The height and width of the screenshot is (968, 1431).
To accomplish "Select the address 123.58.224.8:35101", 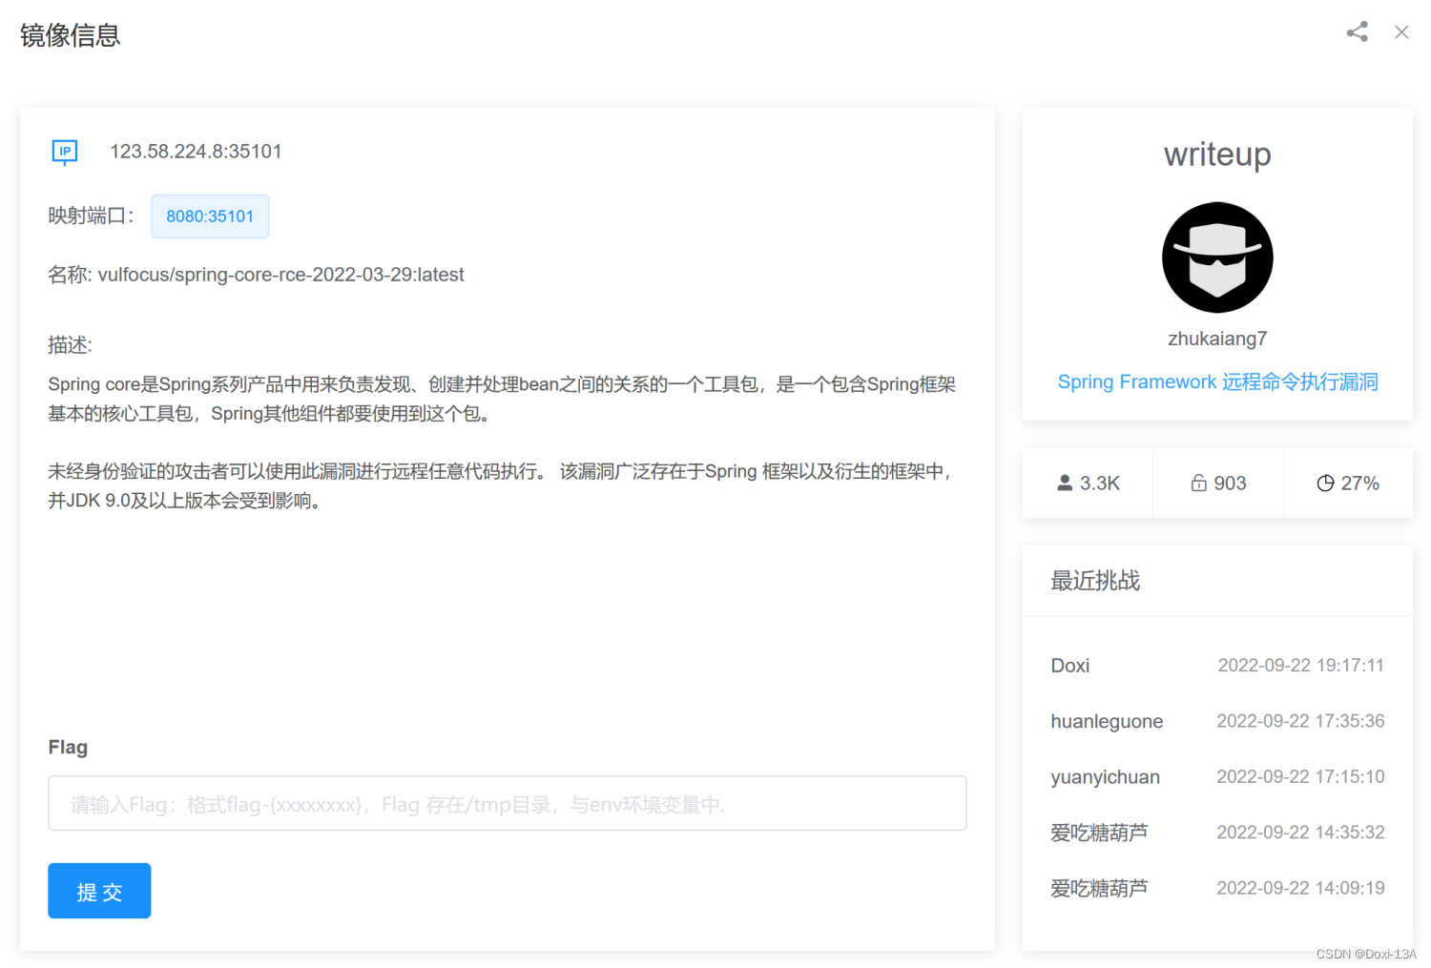I will [196, 152].
